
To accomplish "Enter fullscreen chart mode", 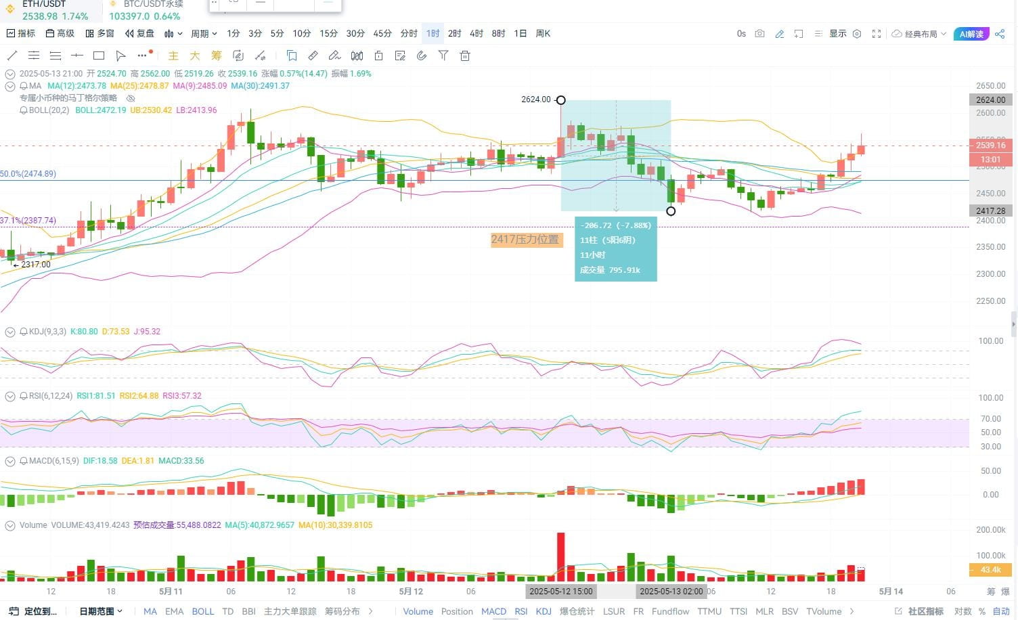I will coord(877,34).
